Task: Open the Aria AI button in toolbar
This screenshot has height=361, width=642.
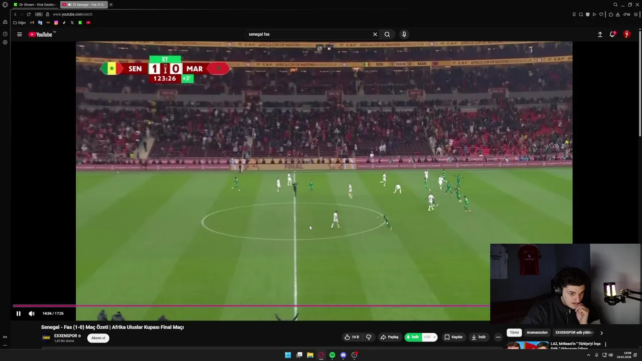Action: click(x=626, y=14)
